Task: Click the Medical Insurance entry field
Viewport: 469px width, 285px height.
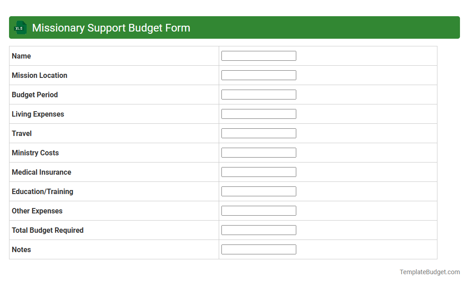Action: point(258,172)
